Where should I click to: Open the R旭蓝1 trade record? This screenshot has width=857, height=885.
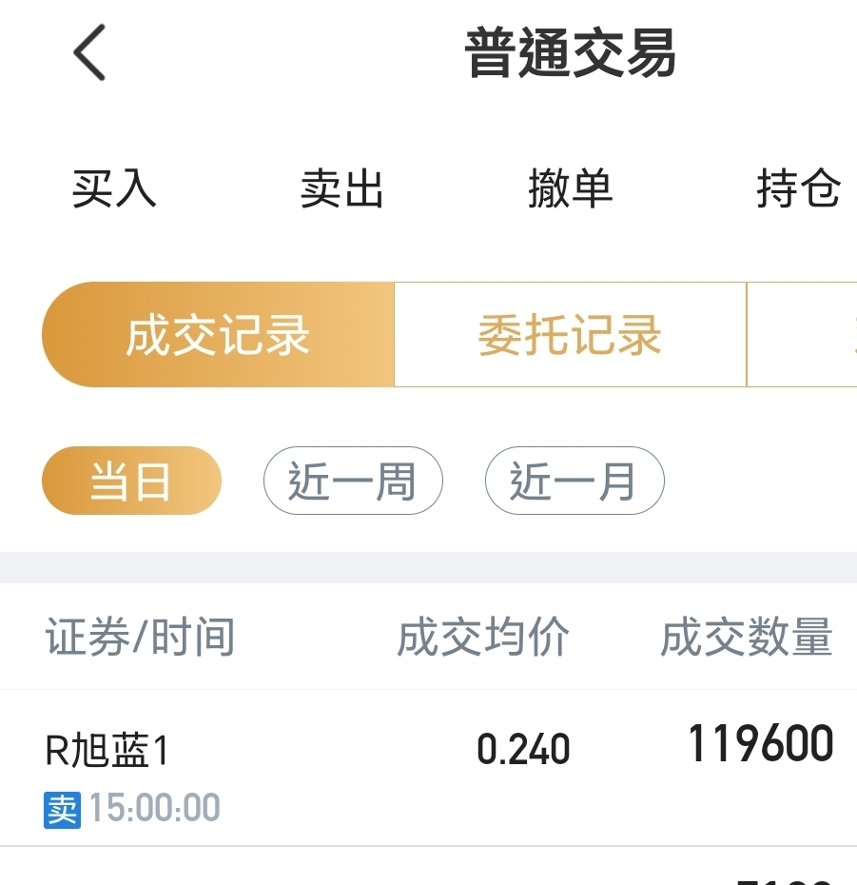point(428,768)
